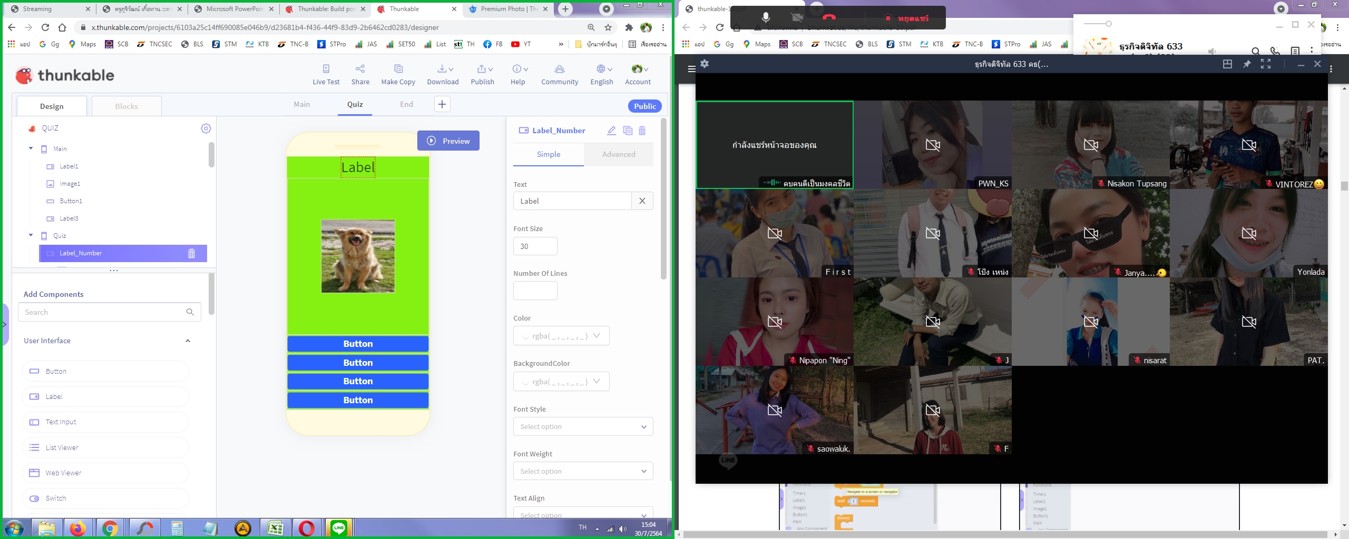Image resolution: width=1349 pixels, height=539 pixels.
Task: Open the Community page
Action: click(560, 75)
